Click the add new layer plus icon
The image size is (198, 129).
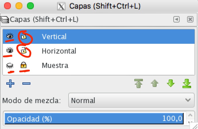pyautogui.click(x=10, y=84)
